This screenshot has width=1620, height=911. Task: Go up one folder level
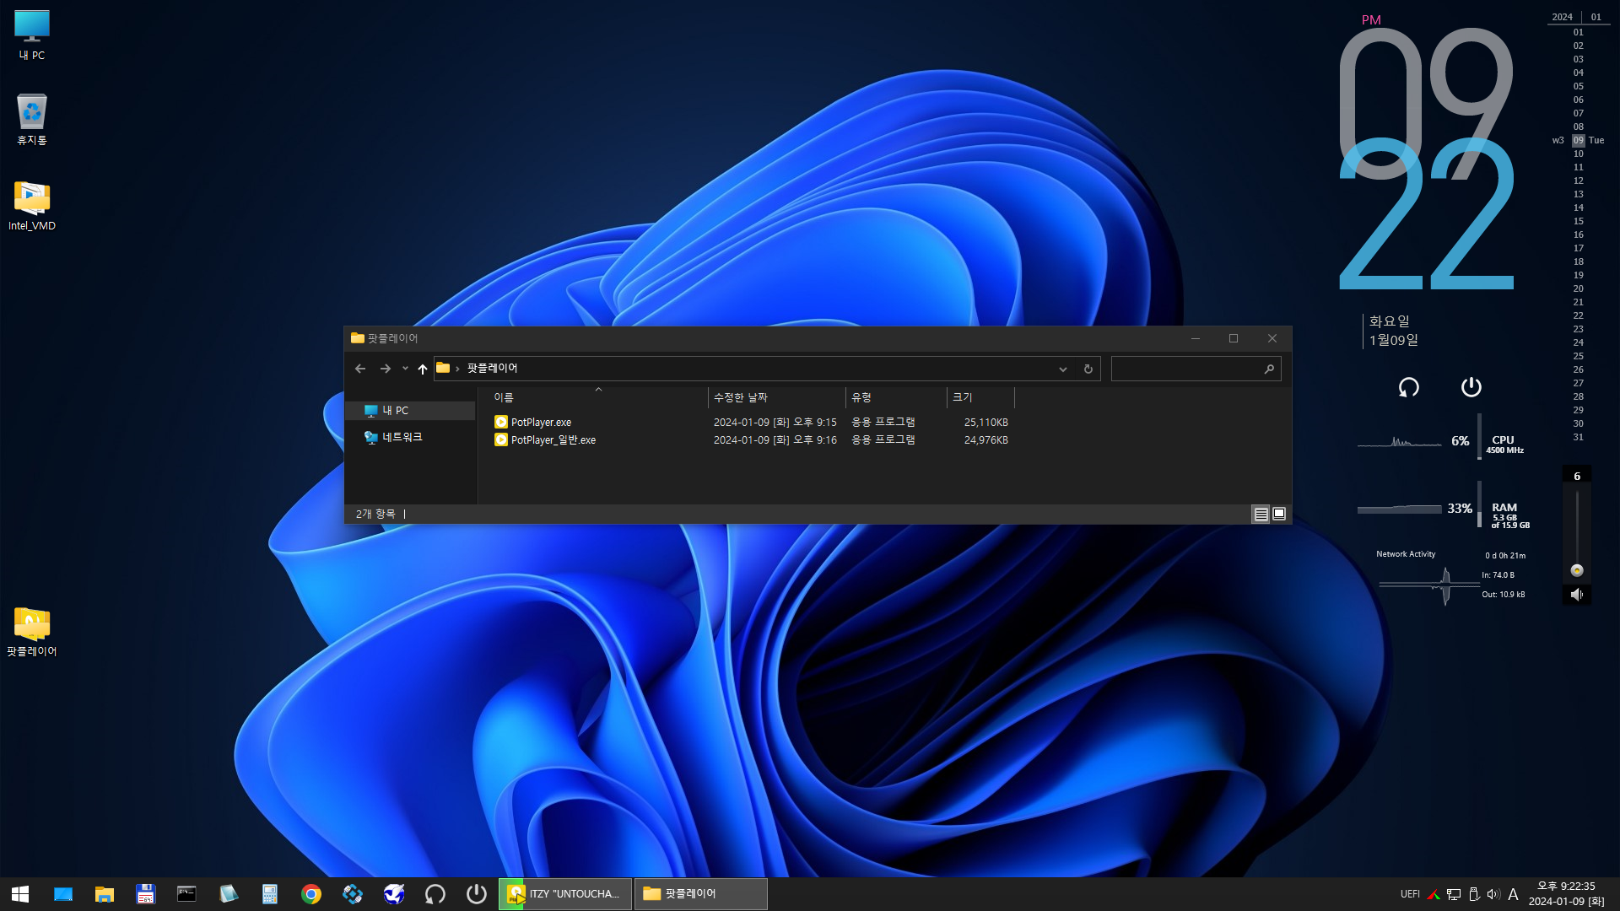click(422, 369)
